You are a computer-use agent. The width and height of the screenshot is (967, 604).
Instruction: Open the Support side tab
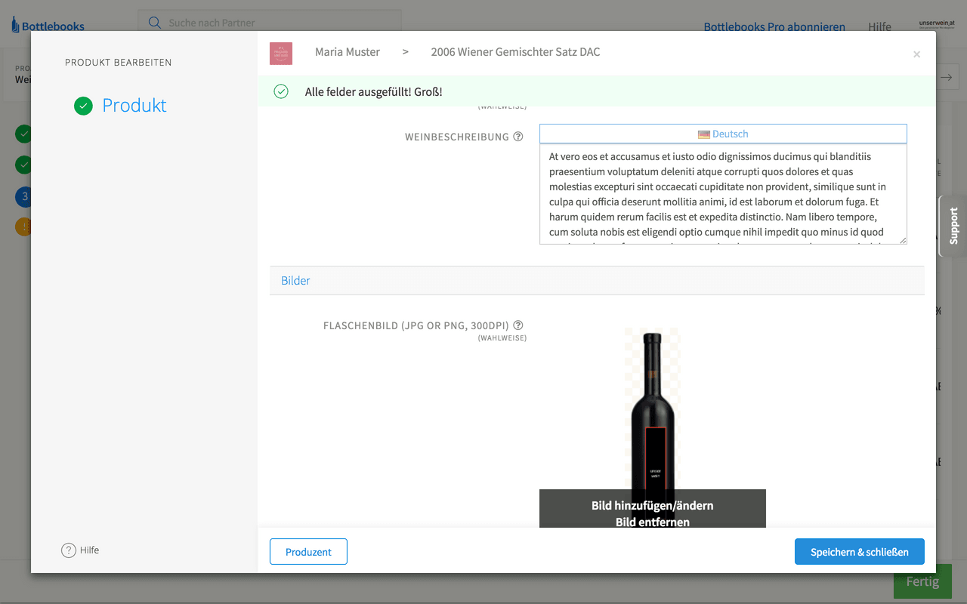953,226
